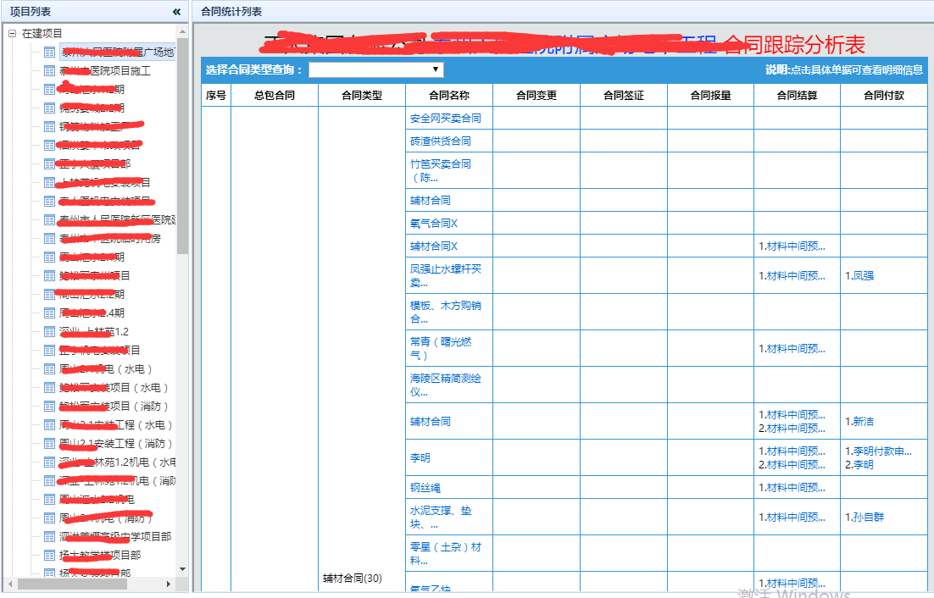Screen dimensions: 934x598
Task: Click the table icon beside the 医院项目施工 row
Action: click(49, 71)
